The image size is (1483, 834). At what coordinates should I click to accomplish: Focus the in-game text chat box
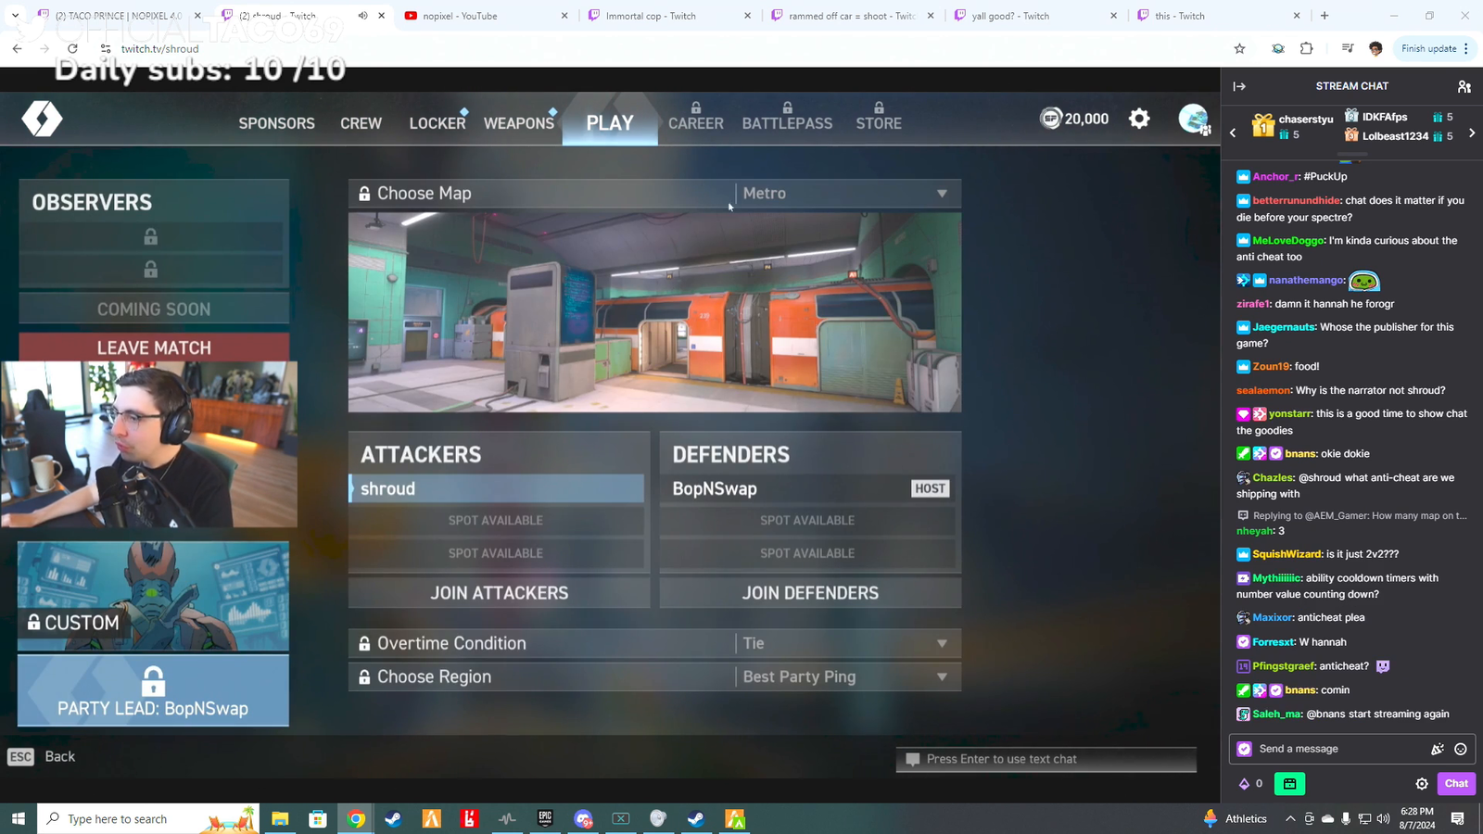[x=1046, y=759]
